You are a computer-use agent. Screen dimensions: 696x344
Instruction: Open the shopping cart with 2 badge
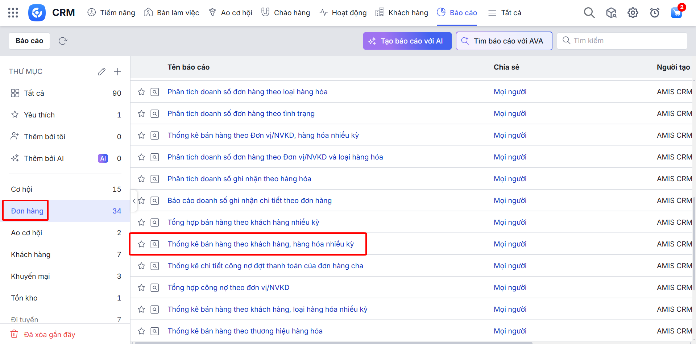(676, 13)
